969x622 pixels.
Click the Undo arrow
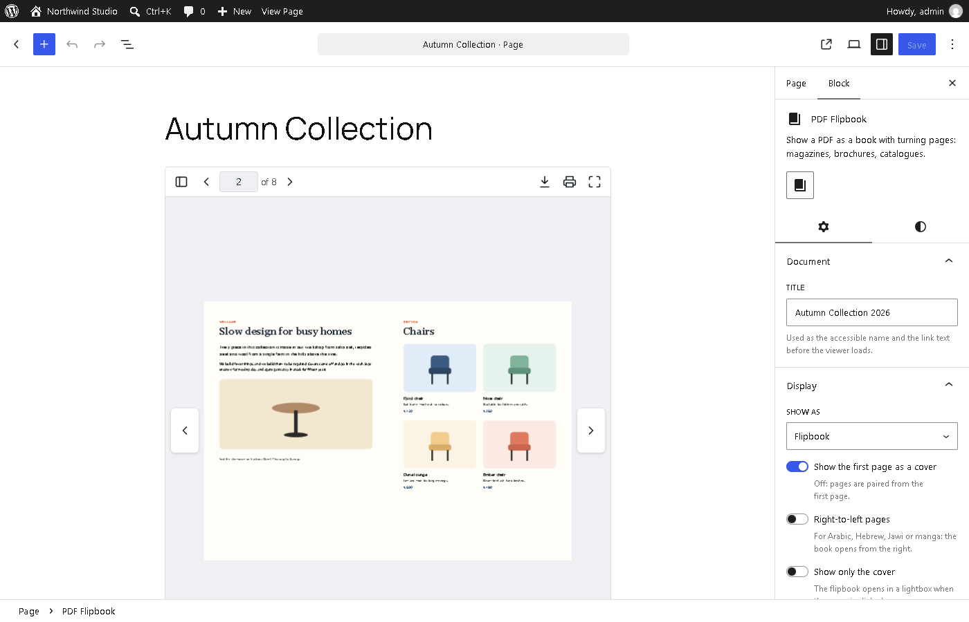point(72,44)
